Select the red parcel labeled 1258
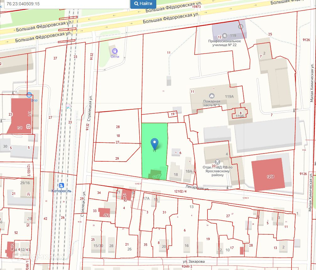 (x=268, y=174)
